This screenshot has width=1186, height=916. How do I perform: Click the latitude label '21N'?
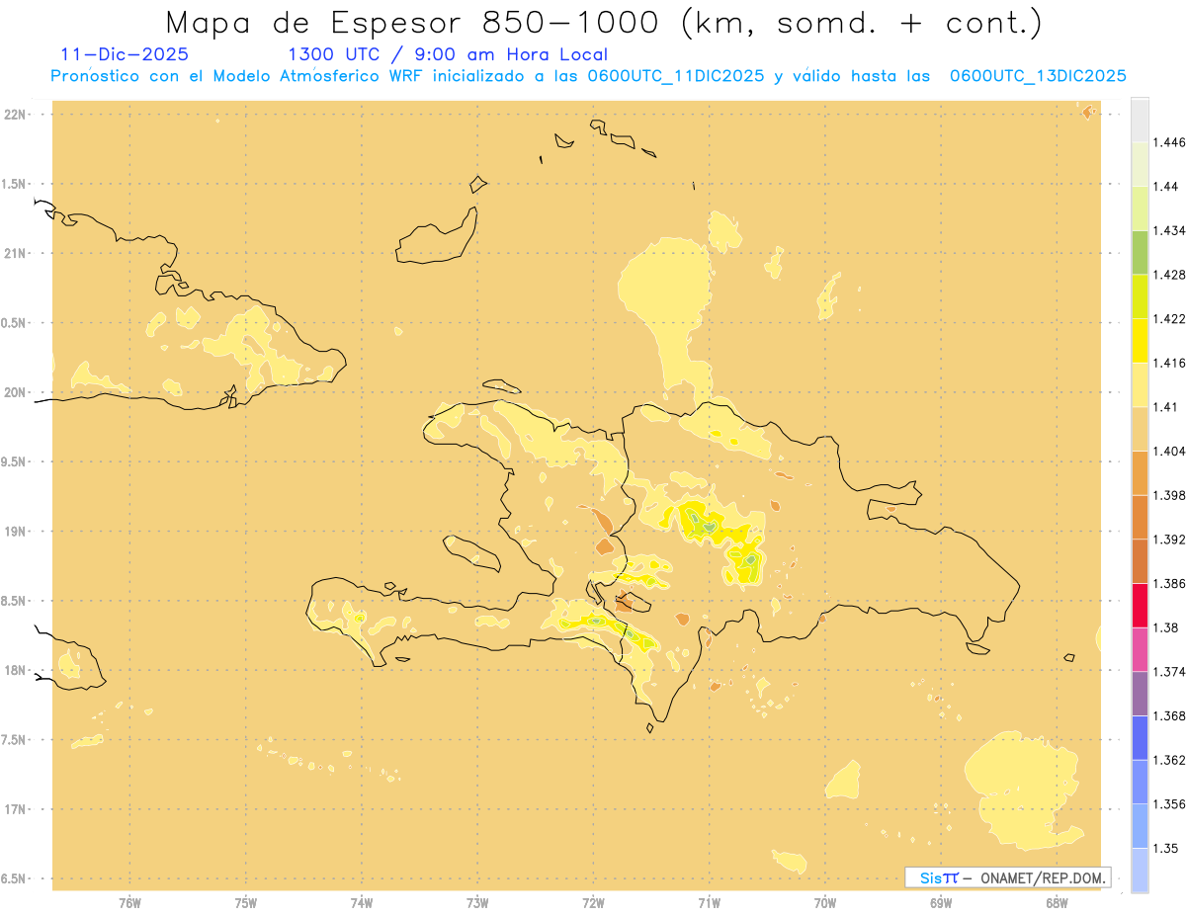click(15, 254)
